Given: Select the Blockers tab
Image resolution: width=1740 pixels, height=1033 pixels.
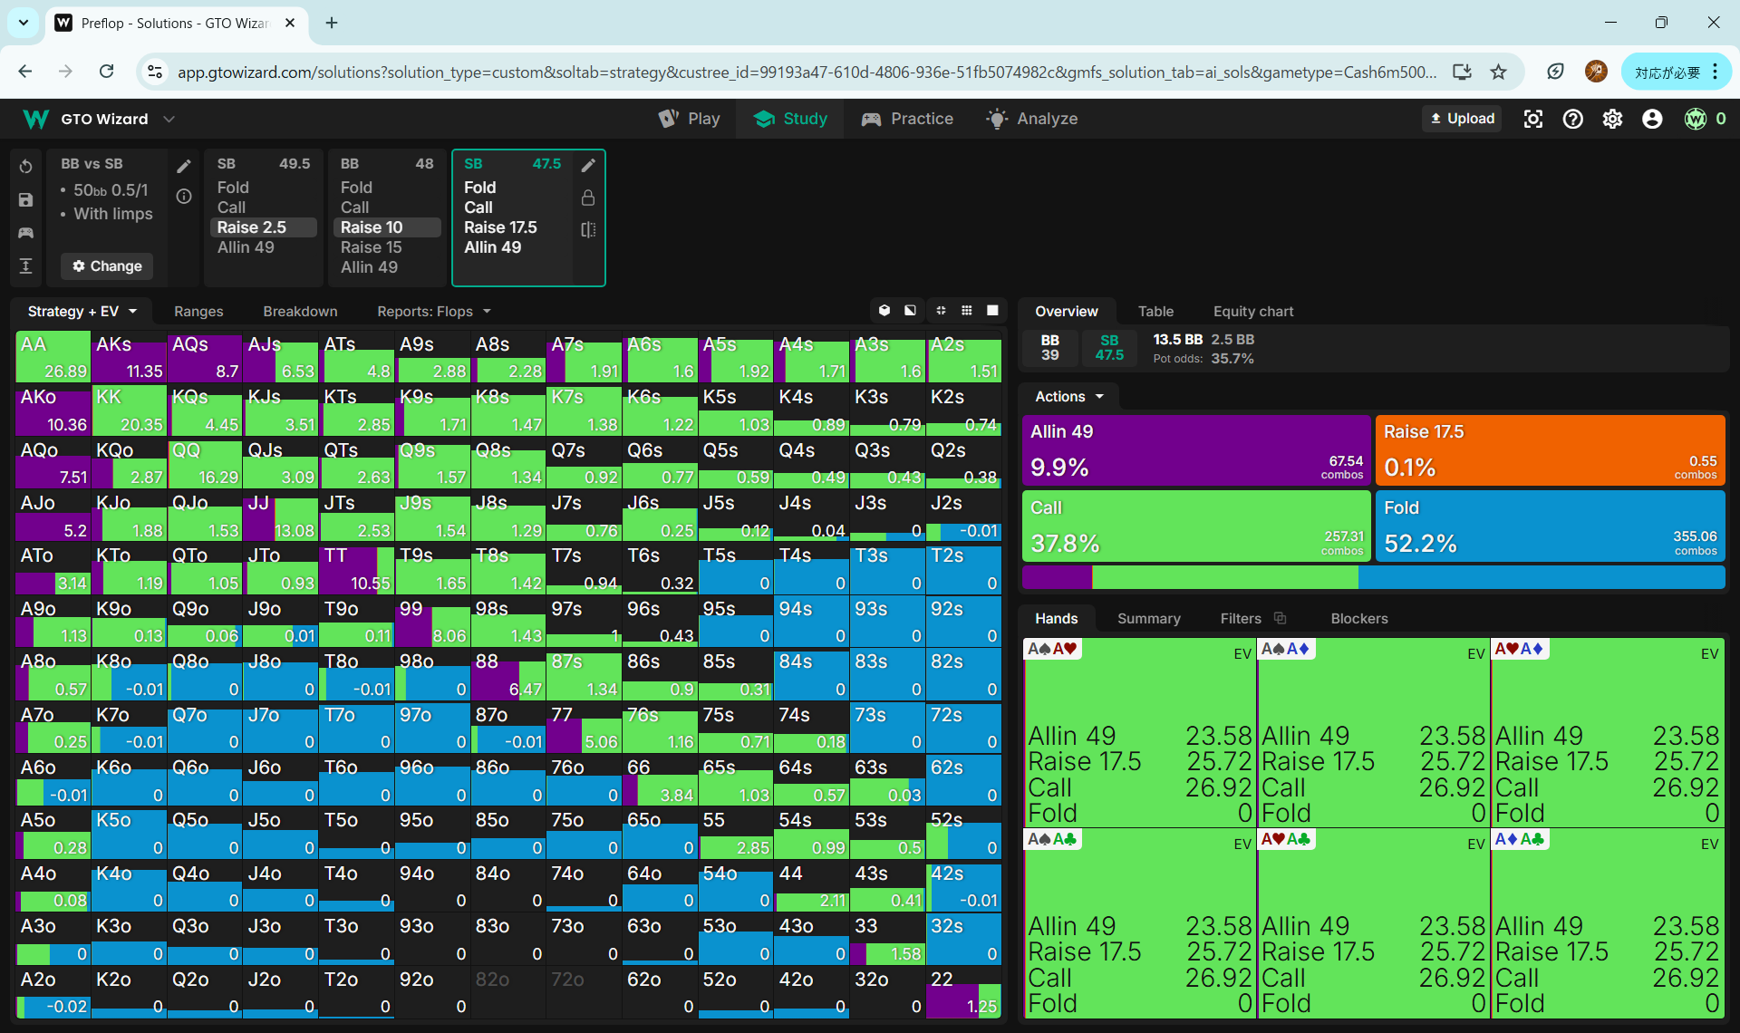Looking at the screenshot, I should (1358, 619).
